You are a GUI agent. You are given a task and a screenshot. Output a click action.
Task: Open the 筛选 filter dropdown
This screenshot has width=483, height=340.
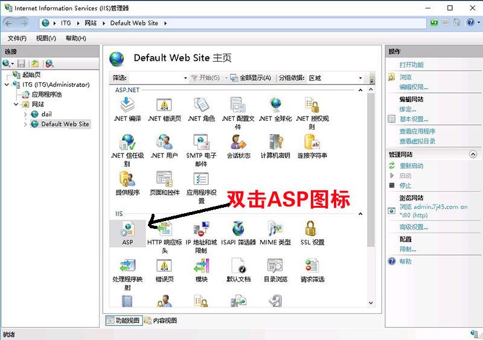click(185, 78)
